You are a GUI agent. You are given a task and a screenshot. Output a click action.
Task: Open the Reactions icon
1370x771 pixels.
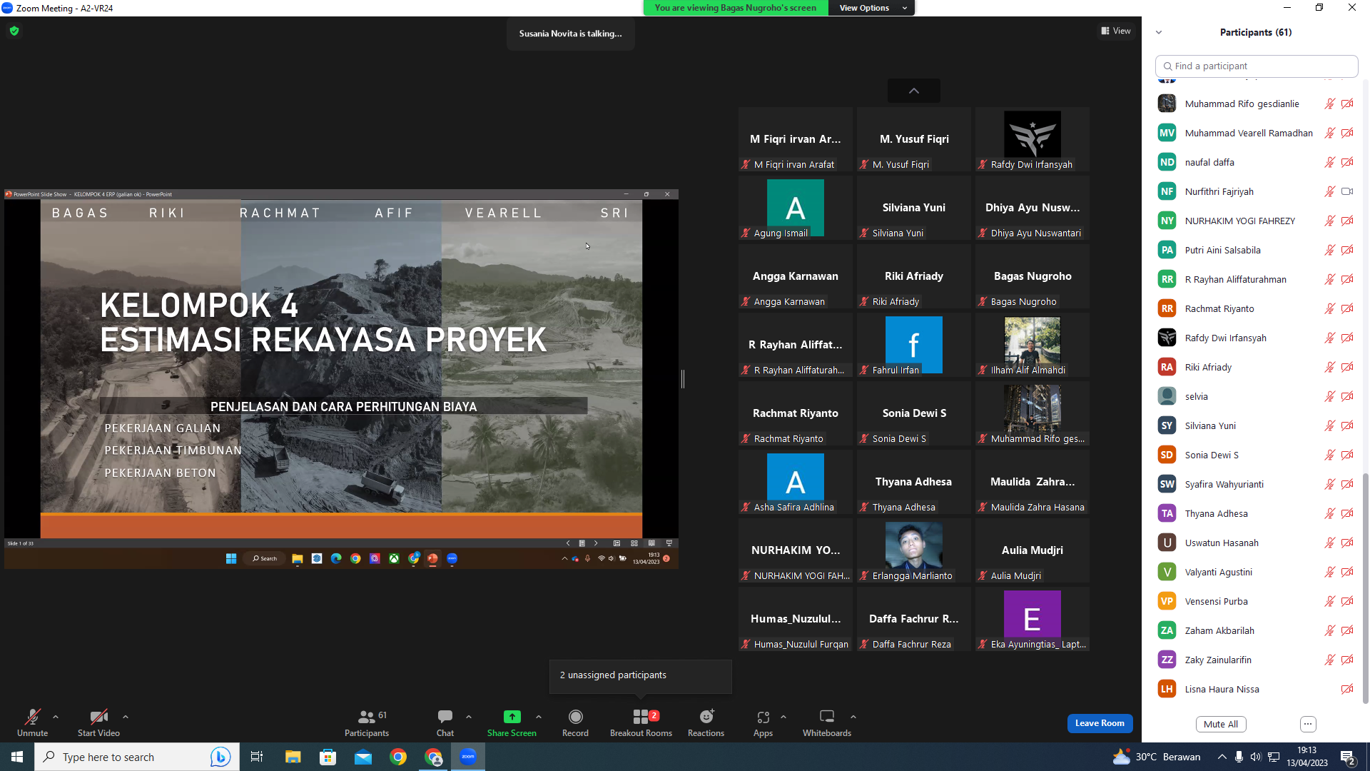(706, 717)
